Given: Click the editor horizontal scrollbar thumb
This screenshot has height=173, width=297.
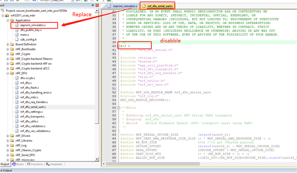Looking at the screenshot, I should (x=153, y=164).
